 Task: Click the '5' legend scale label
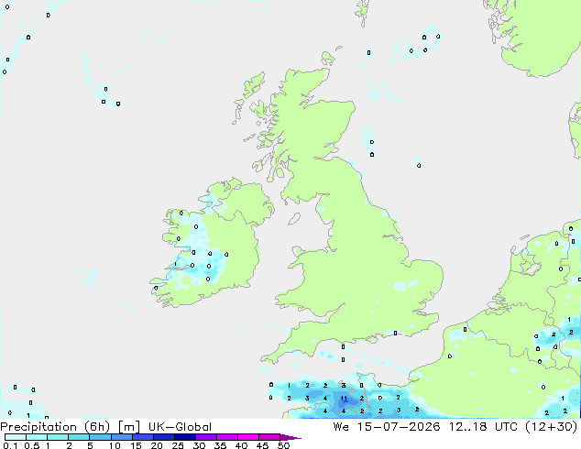(x=90, y=445)
